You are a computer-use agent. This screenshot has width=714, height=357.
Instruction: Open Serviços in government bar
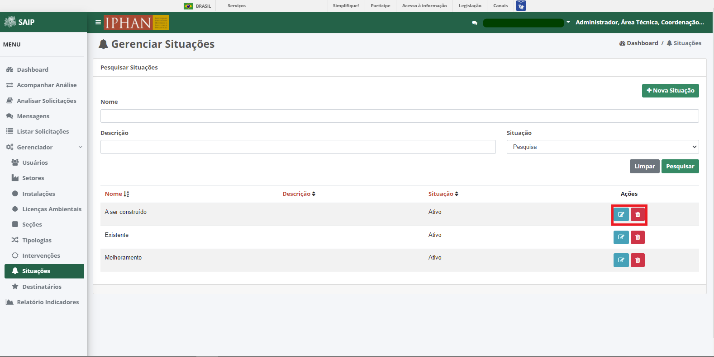click(x=237, y=6)
